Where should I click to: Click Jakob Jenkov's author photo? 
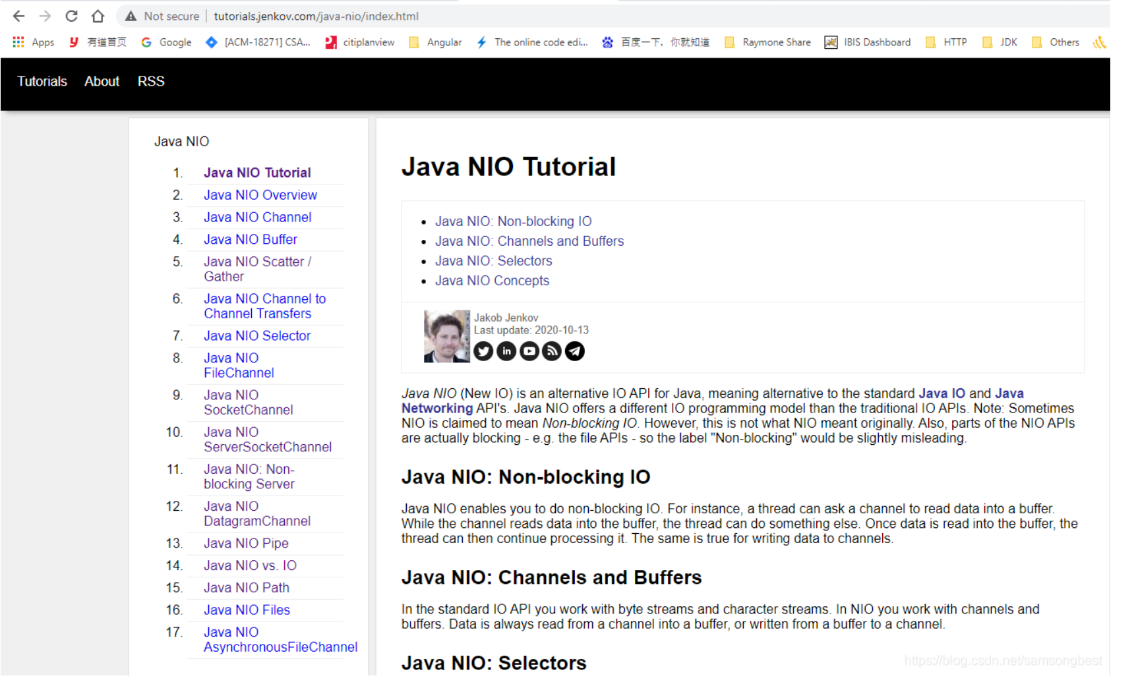pyautogui.click(x=447, y=336)
